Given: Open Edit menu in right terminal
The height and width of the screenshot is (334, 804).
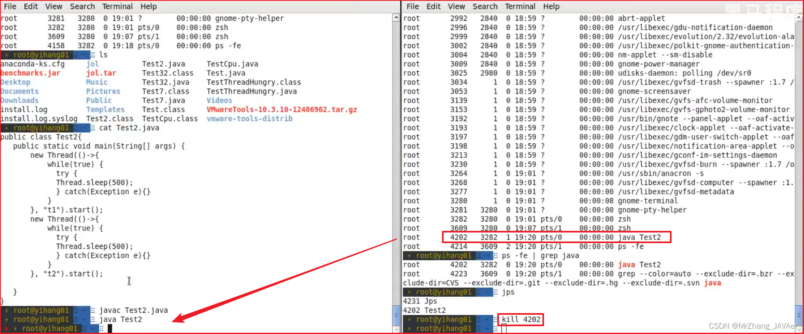Looking at the screenshot, I should [433, 6].
